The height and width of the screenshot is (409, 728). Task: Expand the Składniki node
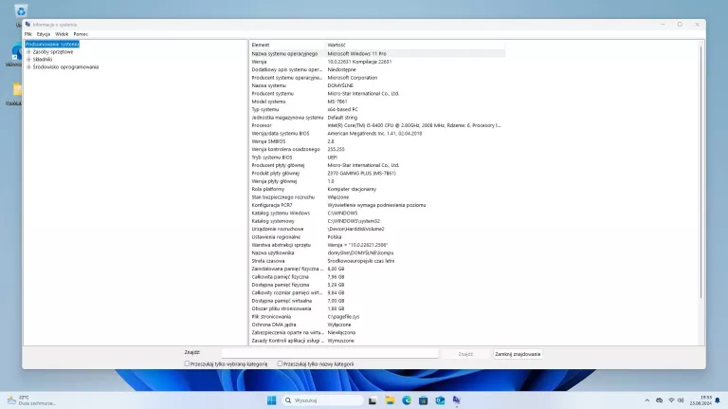[28, 60]
